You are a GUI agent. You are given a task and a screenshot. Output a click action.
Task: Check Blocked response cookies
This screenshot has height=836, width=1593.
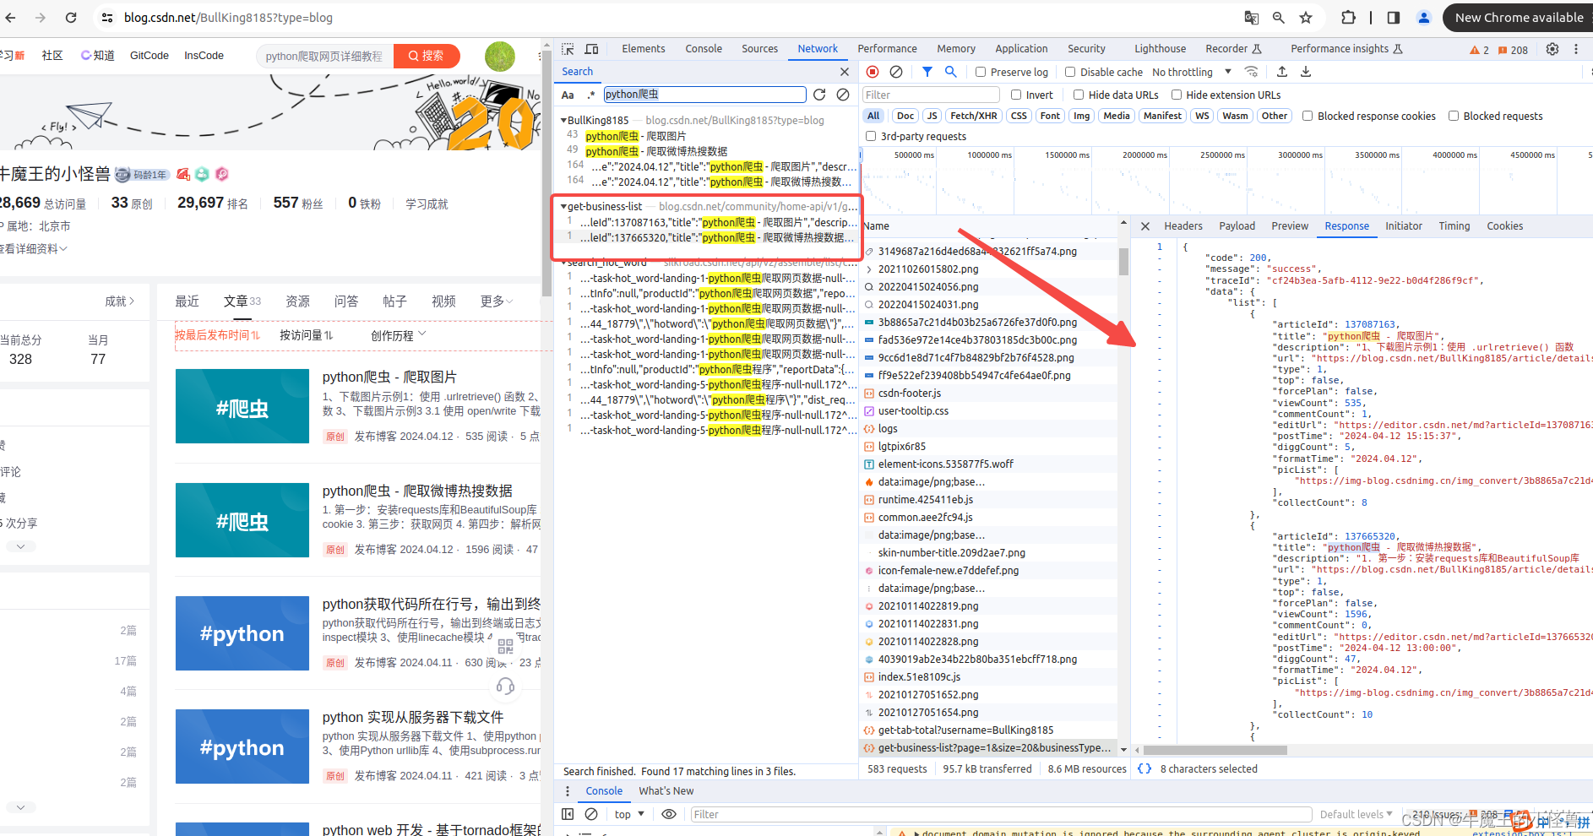[x=1308, y=116]
